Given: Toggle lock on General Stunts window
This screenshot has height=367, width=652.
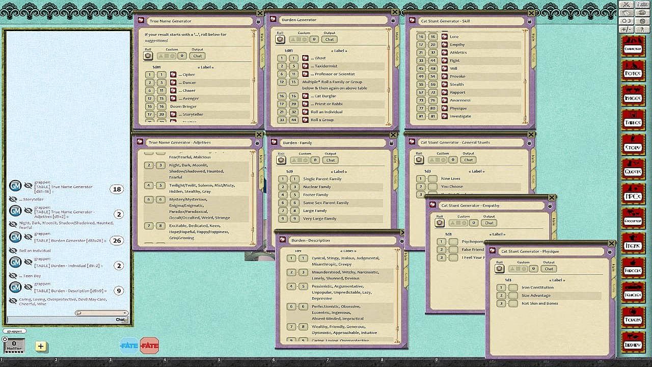Looking at the screenshot, I should coord(529,143).
